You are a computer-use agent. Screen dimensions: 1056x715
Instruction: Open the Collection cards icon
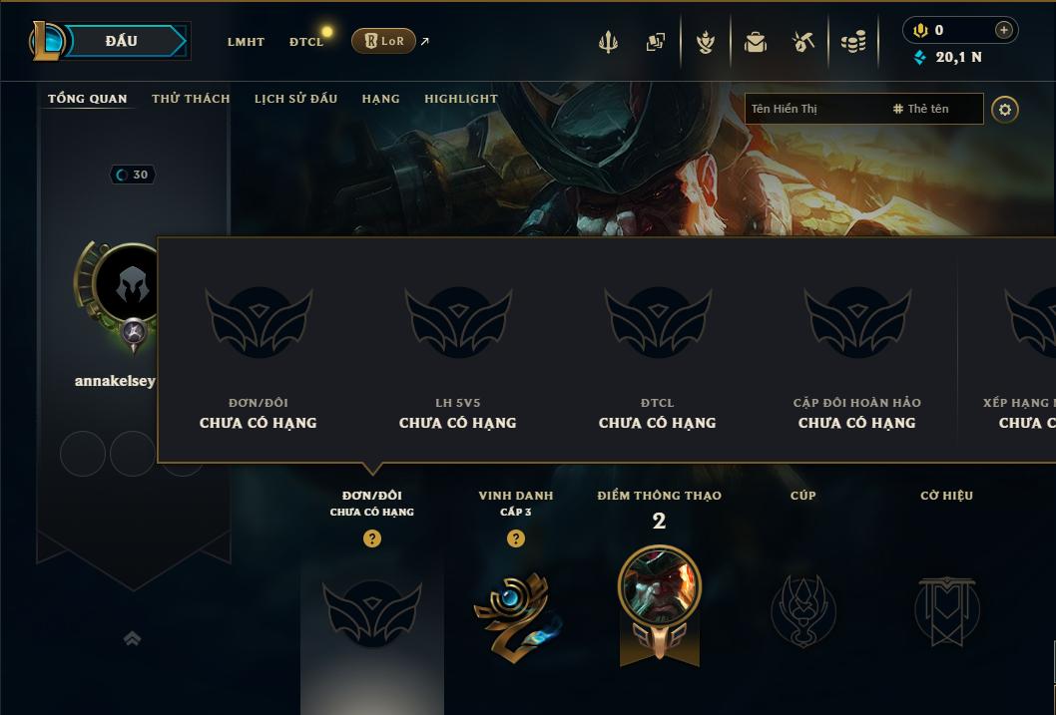click(656, 42)
